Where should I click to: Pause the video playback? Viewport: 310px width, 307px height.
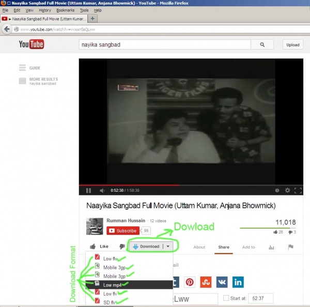88,191
